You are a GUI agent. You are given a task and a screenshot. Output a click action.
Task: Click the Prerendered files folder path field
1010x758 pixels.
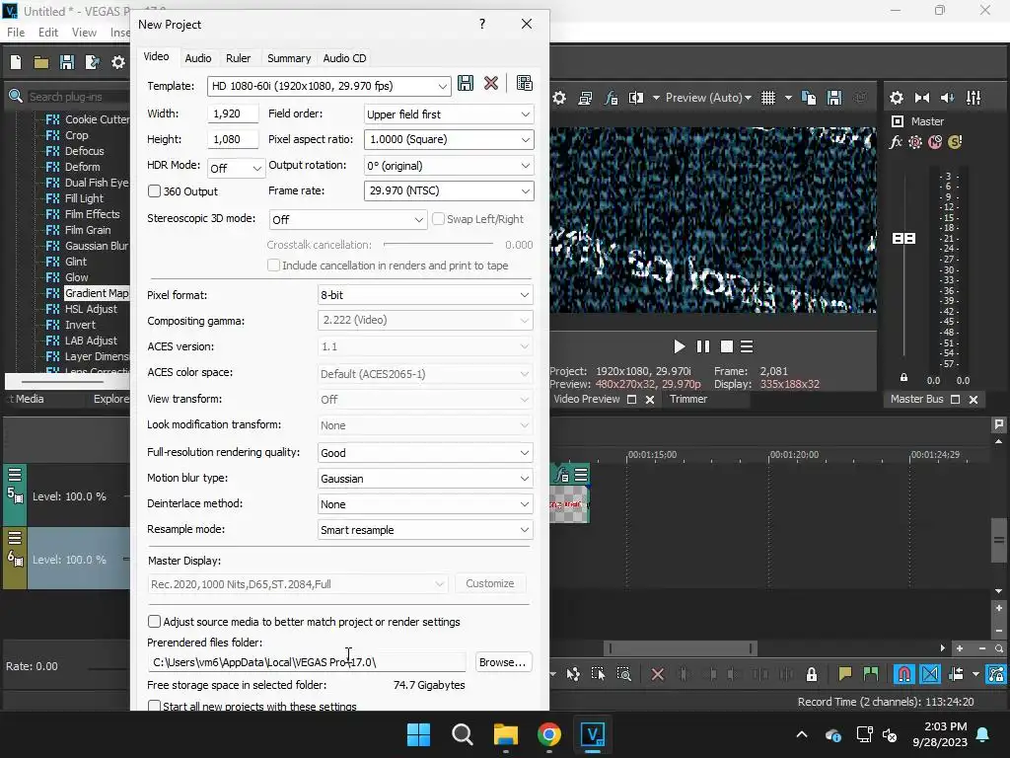pyautogui.click(x=306, y=662)
